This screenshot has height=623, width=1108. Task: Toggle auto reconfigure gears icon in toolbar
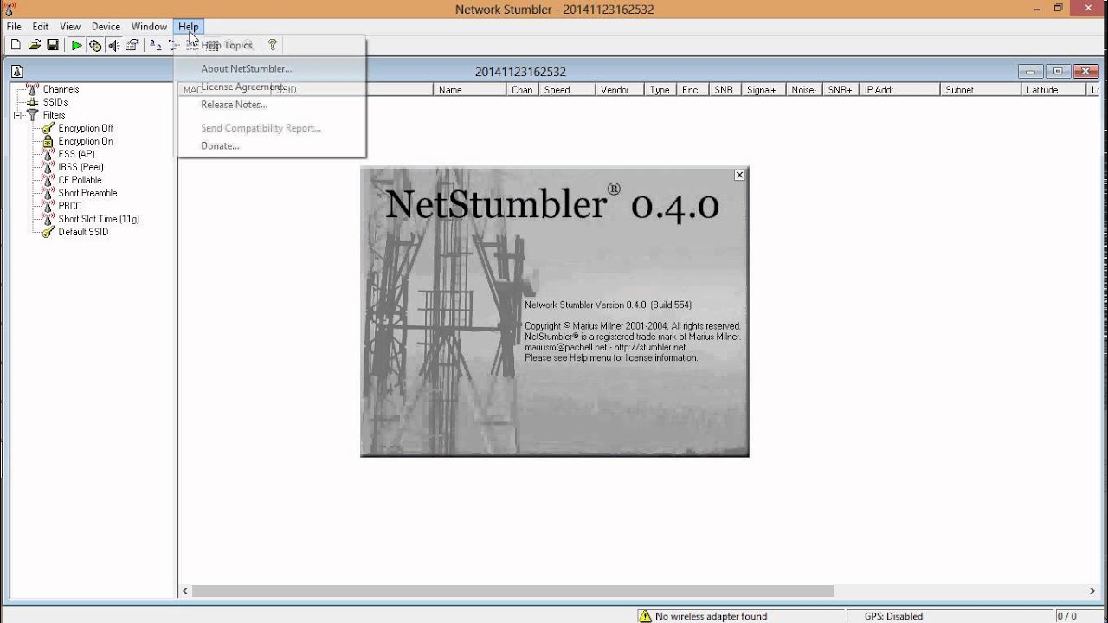[x=95, y=45]
